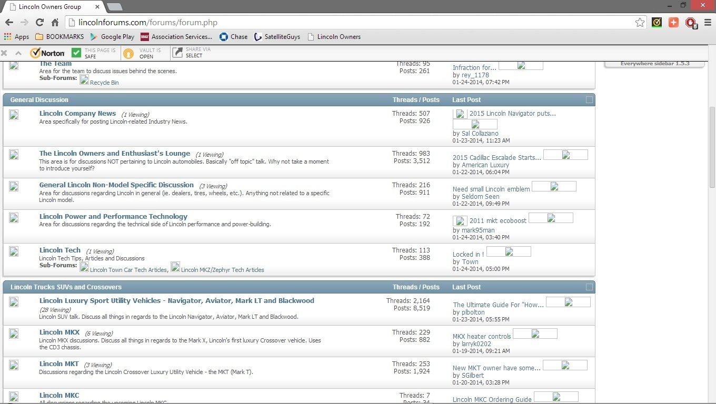Open the Google Play bookmark

click(112, 37)
